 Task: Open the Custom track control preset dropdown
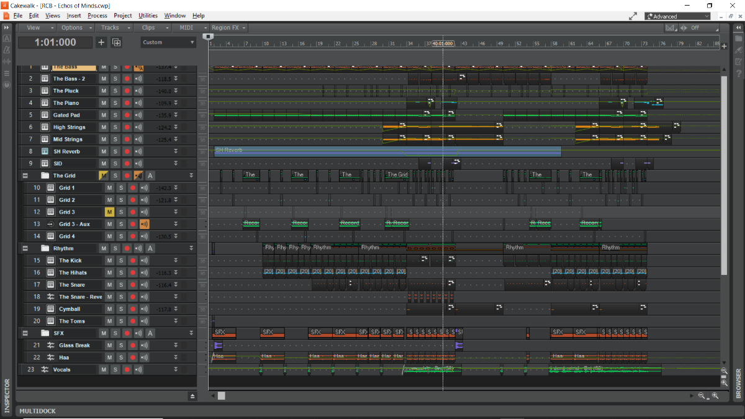tap(168, 42)
